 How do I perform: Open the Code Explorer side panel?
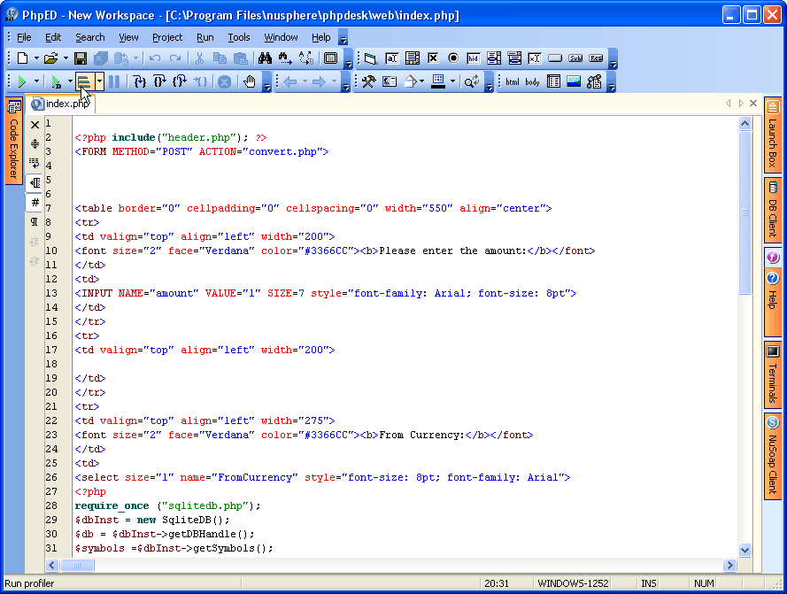click(14, 140)
